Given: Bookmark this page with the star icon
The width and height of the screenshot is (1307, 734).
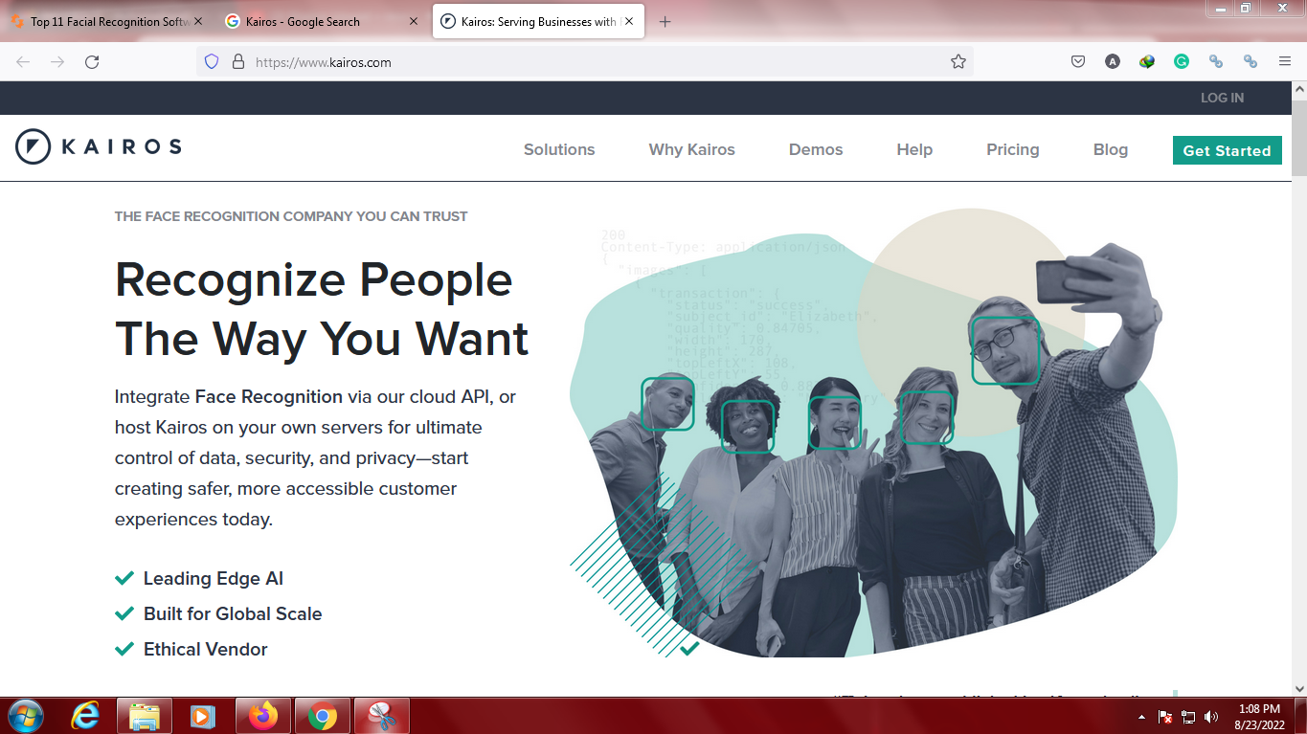Looking at the screenshot, I should [958, 62].
